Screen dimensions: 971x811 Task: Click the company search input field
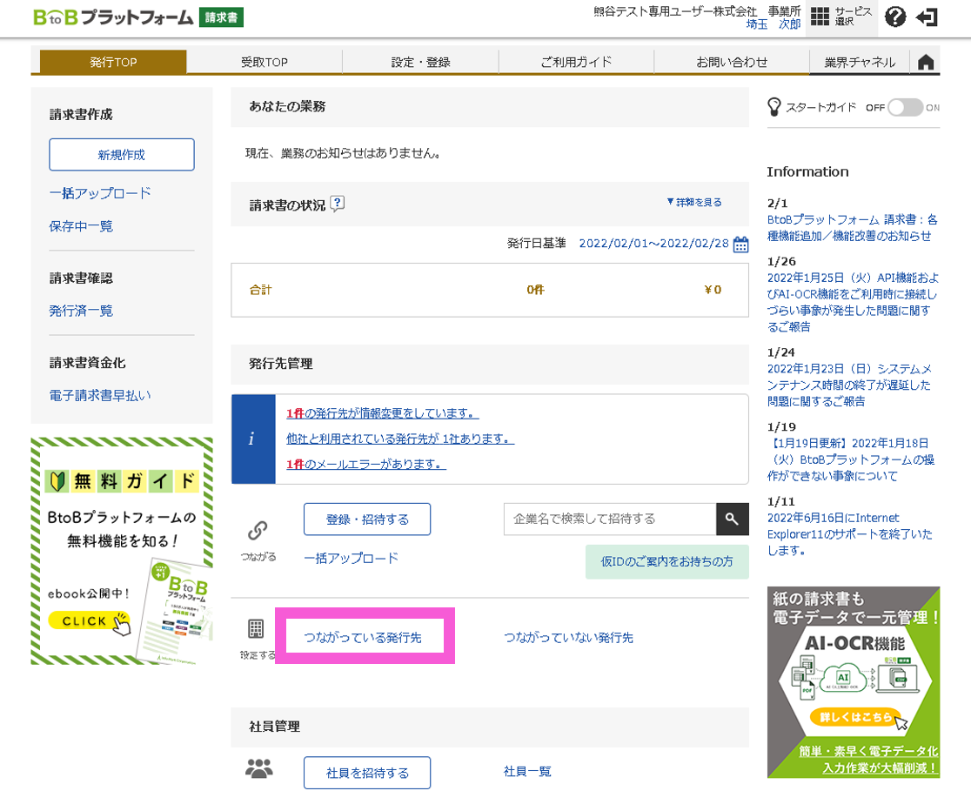(610, 519)
